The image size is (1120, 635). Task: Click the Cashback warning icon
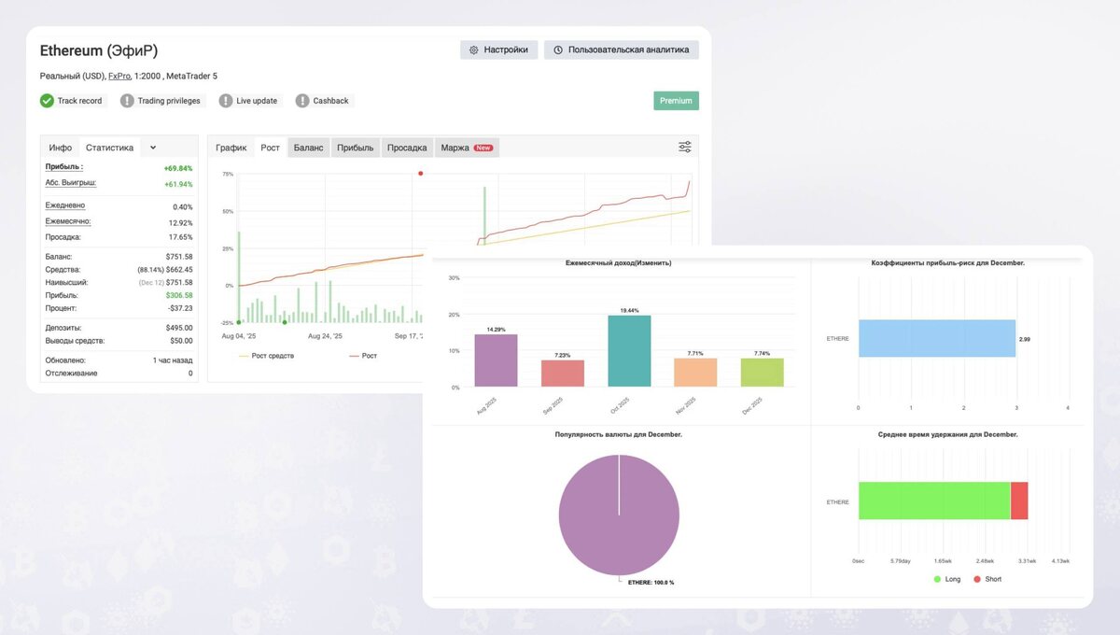point(302,101)
